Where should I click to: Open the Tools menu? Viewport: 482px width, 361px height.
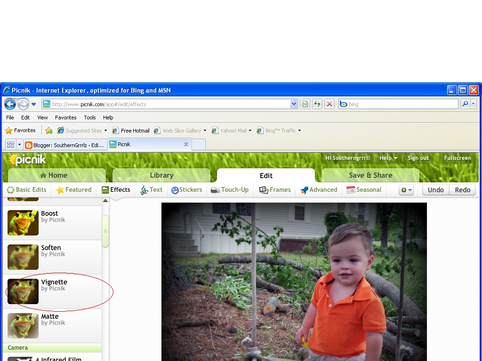point(90,118)
